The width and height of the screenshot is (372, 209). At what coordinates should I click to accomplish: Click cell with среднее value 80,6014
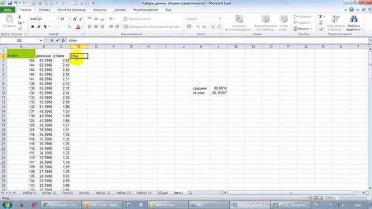[219, 88]
